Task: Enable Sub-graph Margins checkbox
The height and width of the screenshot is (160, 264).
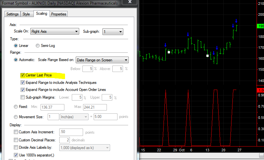Action: [23, 97]
